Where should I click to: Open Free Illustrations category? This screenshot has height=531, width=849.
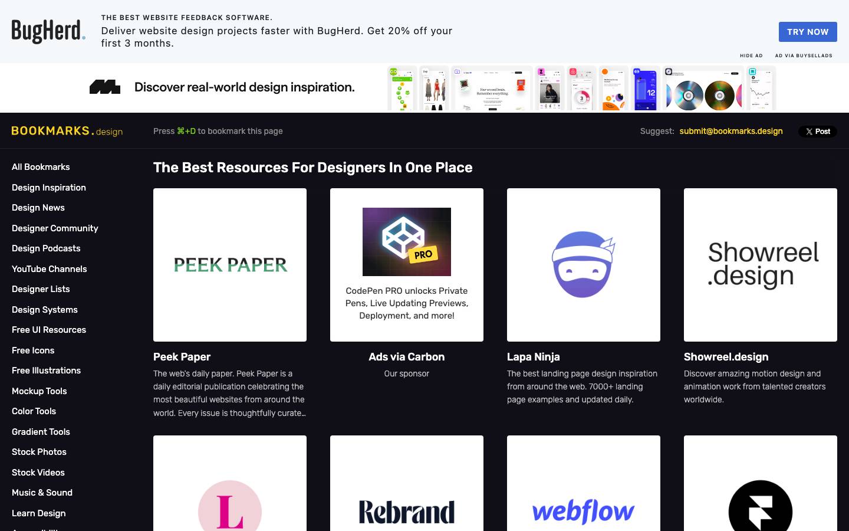point(47,371)
